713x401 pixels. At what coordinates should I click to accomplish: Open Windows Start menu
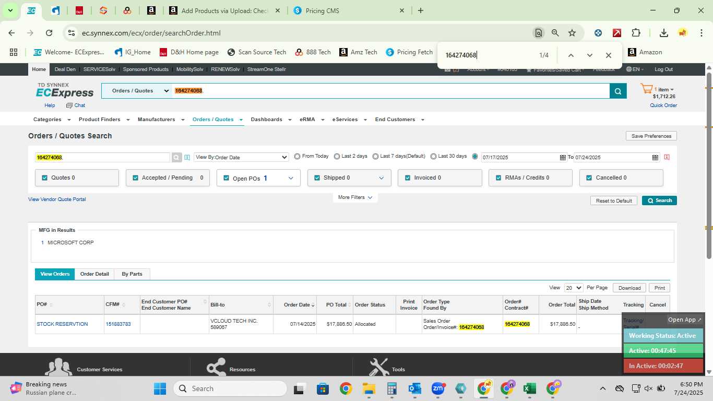160,388
